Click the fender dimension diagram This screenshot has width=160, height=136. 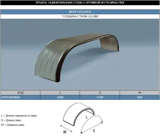pyautogui.click(x=81, y=118)
